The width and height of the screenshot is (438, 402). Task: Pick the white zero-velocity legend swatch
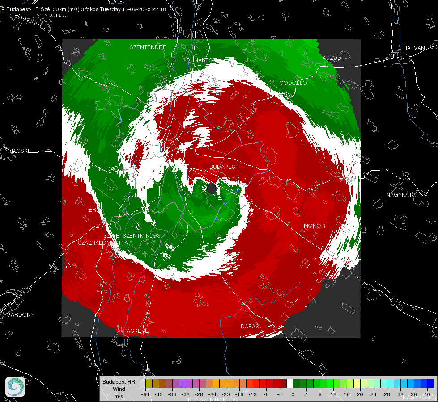point(290,384)
